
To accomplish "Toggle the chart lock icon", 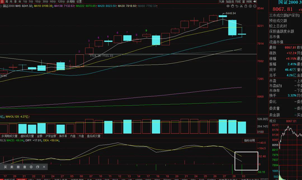I will coord(246,6).
